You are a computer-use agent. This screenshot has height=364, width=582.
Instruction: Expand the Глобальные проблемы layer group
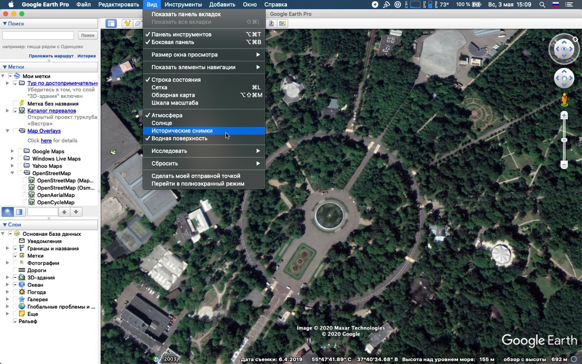(7, 307)
